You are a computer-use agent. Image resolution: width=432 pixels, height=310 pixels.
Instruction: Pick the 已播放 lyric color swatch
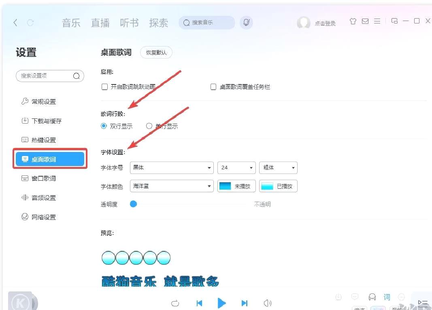pos(278,186)
